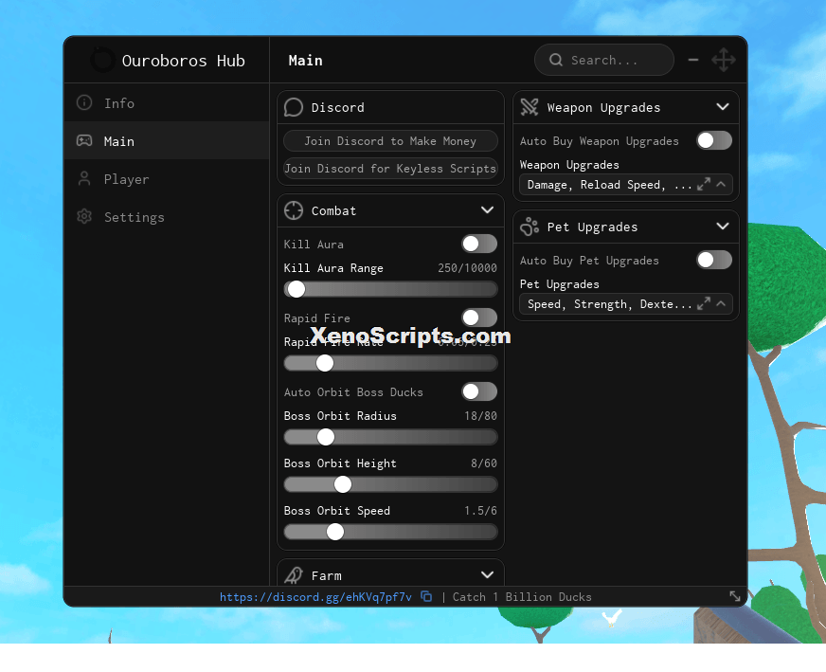Toggle Auto Orbit Boss Ducks on
This screenshot has width=826, height=672.
(x=479, y=391)
